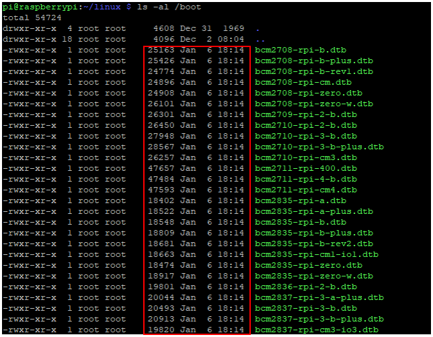Viewport: 433px width, 337px height.
Task: Click file size value 24774
Action: click(161, 71)
